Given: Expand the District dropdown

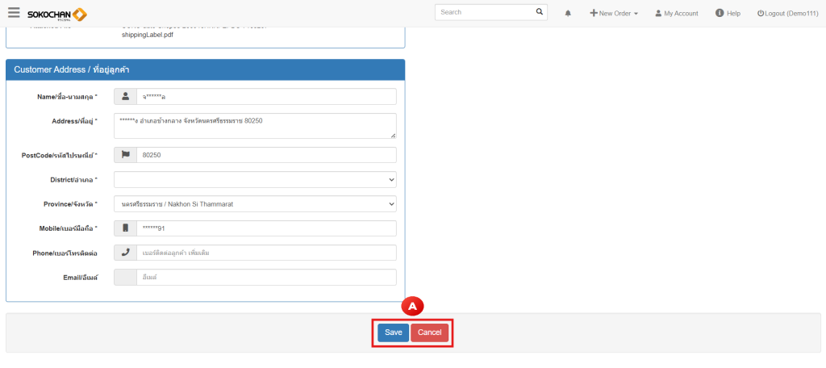Looking at the screenshot, I should coord(255,179).
